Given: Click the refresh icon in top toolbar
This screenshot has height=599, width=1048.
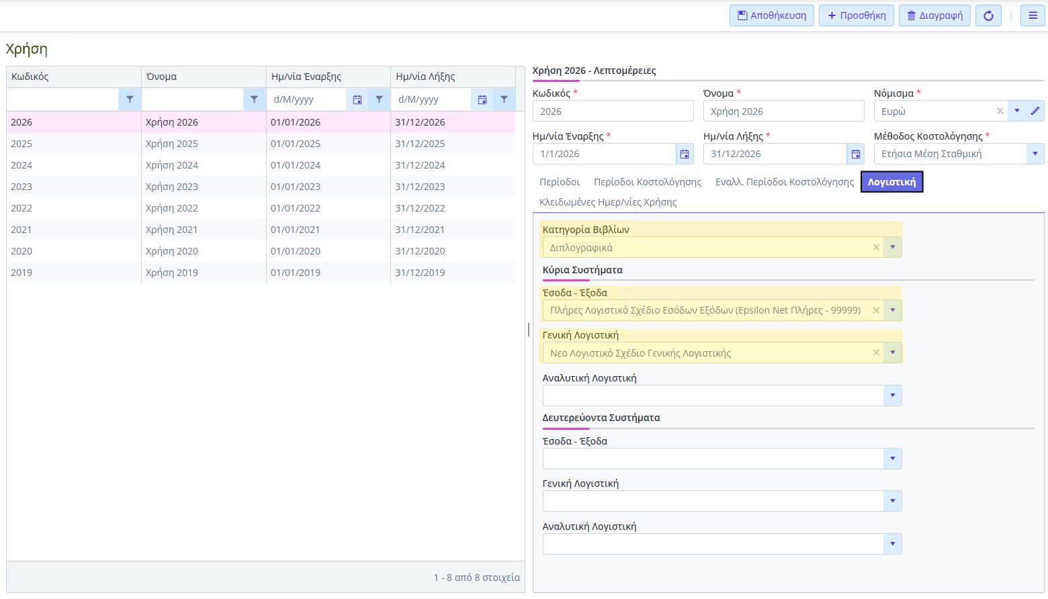Looking at the screenshot, I should tap(988, 15).
